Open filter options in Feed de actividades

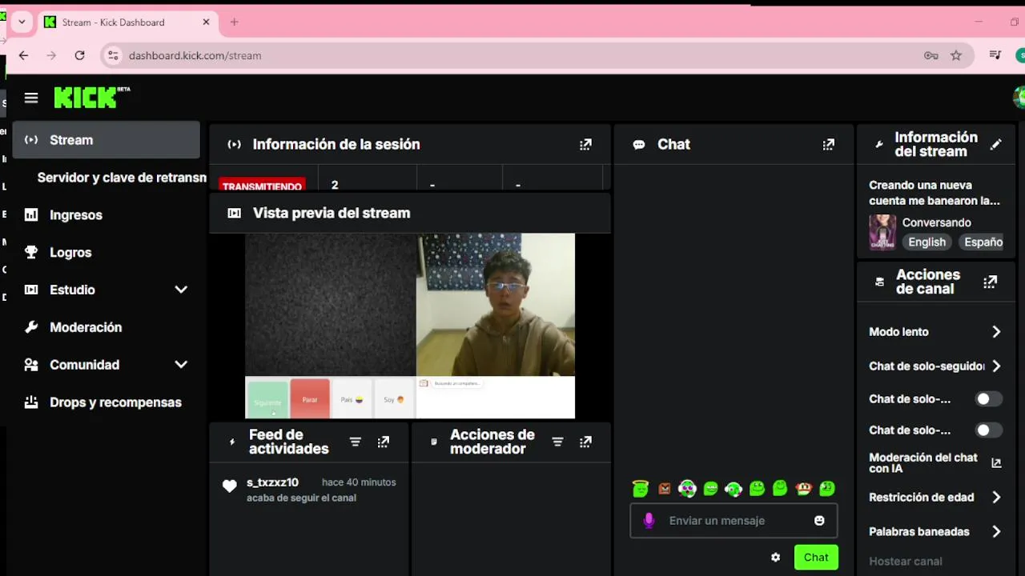[356, 442]
